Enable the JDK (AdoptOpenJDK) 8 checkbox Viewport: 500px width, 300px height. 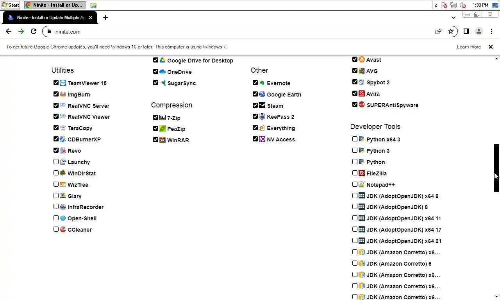coord(355,207)
